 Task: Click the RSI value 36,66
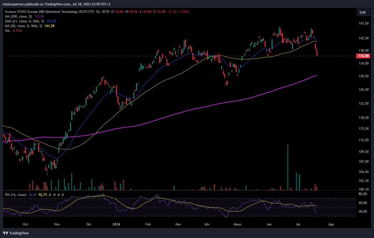pyautogui.click(x=32, y=195)
